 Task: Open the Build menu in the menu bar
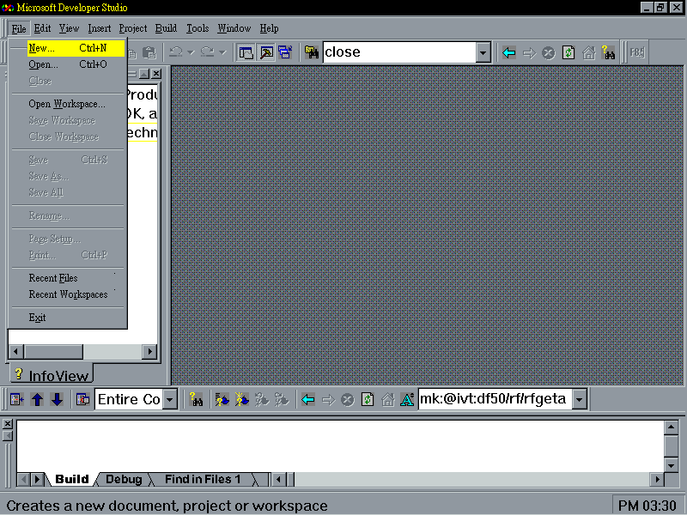click(166, 28)
